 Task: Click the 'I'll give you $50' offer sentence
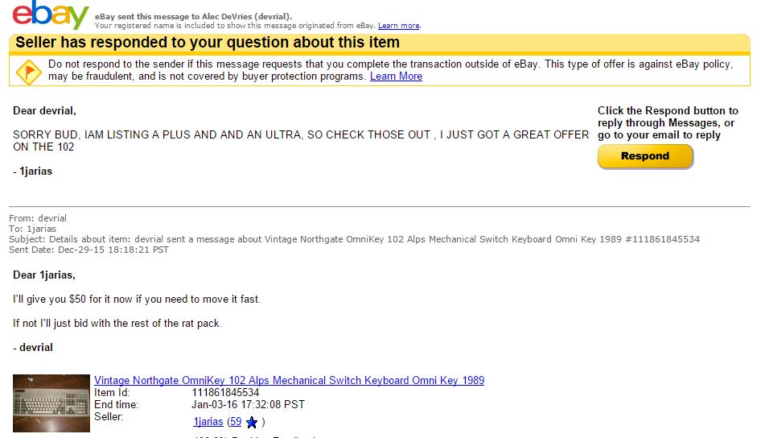(137, 299)
